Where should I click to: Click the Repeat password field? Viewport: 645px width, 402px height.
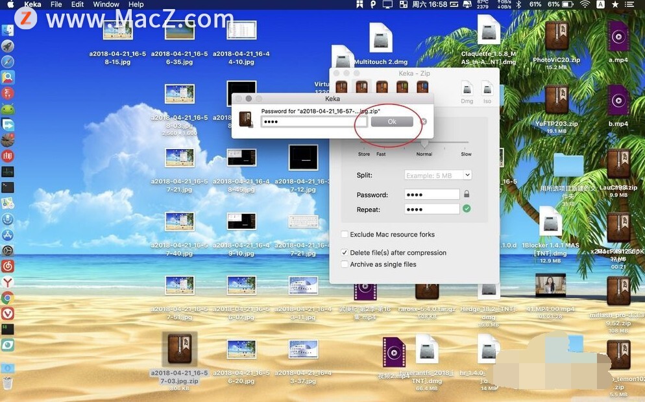(432, 209)
